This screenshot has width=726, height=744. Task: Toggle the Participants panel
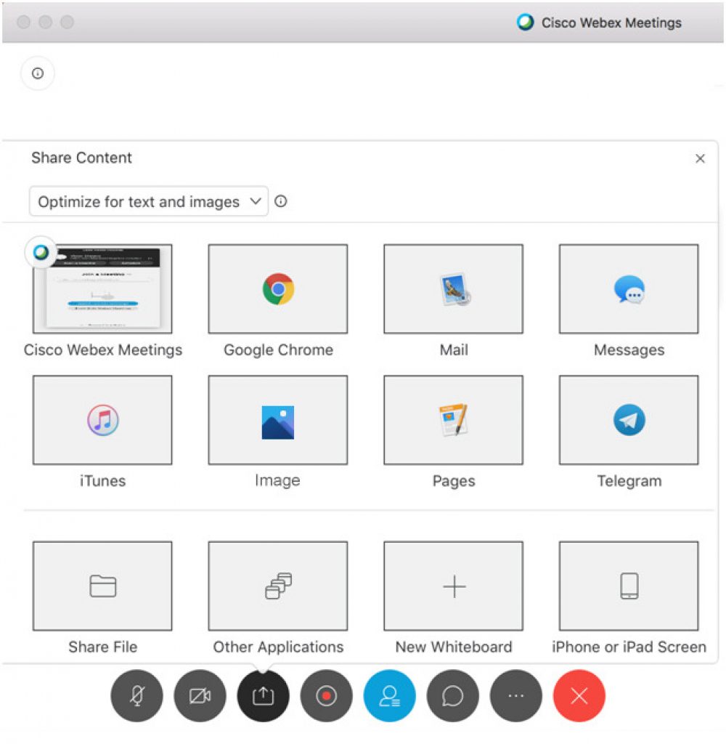click(389, 696)
